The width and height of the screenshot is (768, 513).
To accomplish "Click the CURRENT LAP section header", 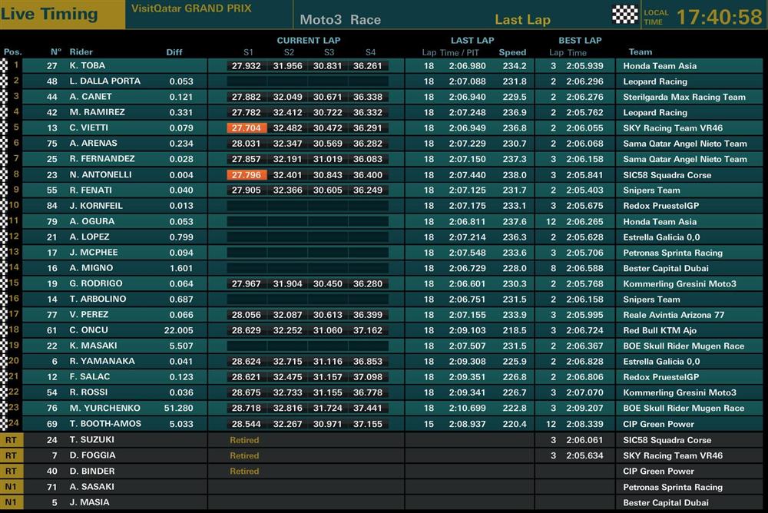I will pos(309,41).
